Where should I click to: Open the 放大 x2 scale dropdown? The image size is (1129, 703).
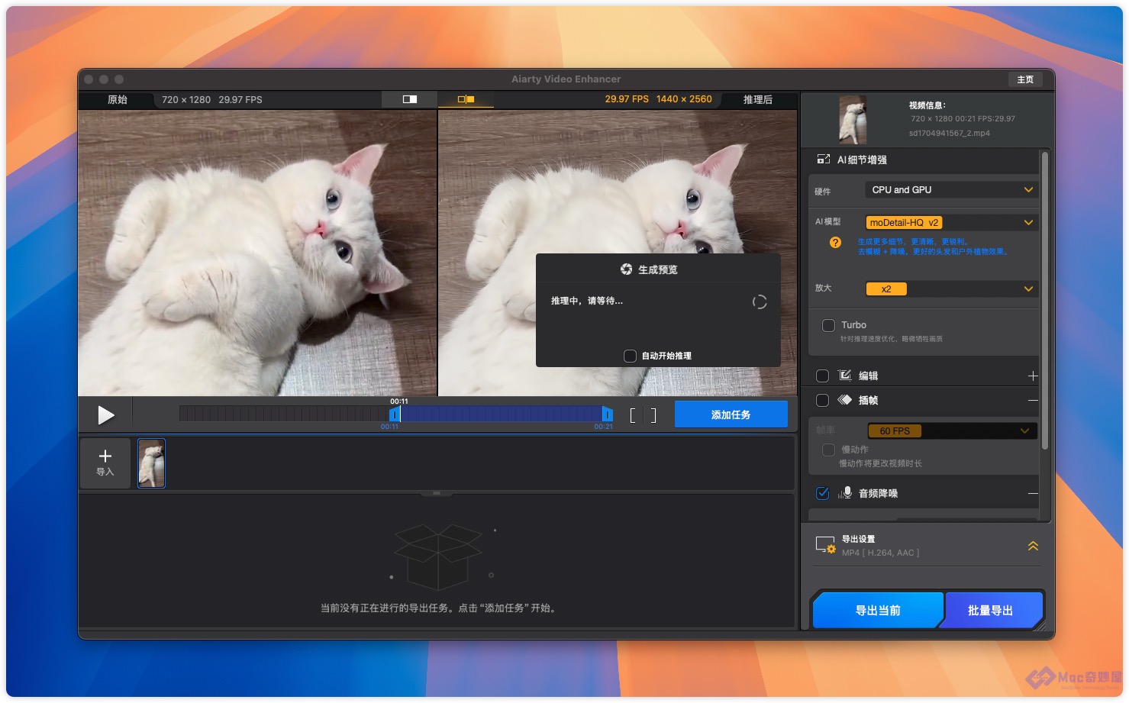click(x=951, y=289)
